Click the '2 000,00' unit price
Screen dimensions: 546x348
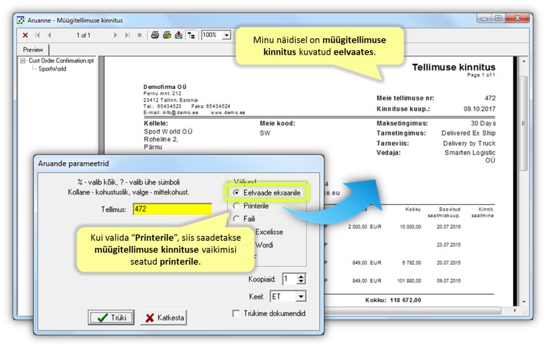(358, 227)
